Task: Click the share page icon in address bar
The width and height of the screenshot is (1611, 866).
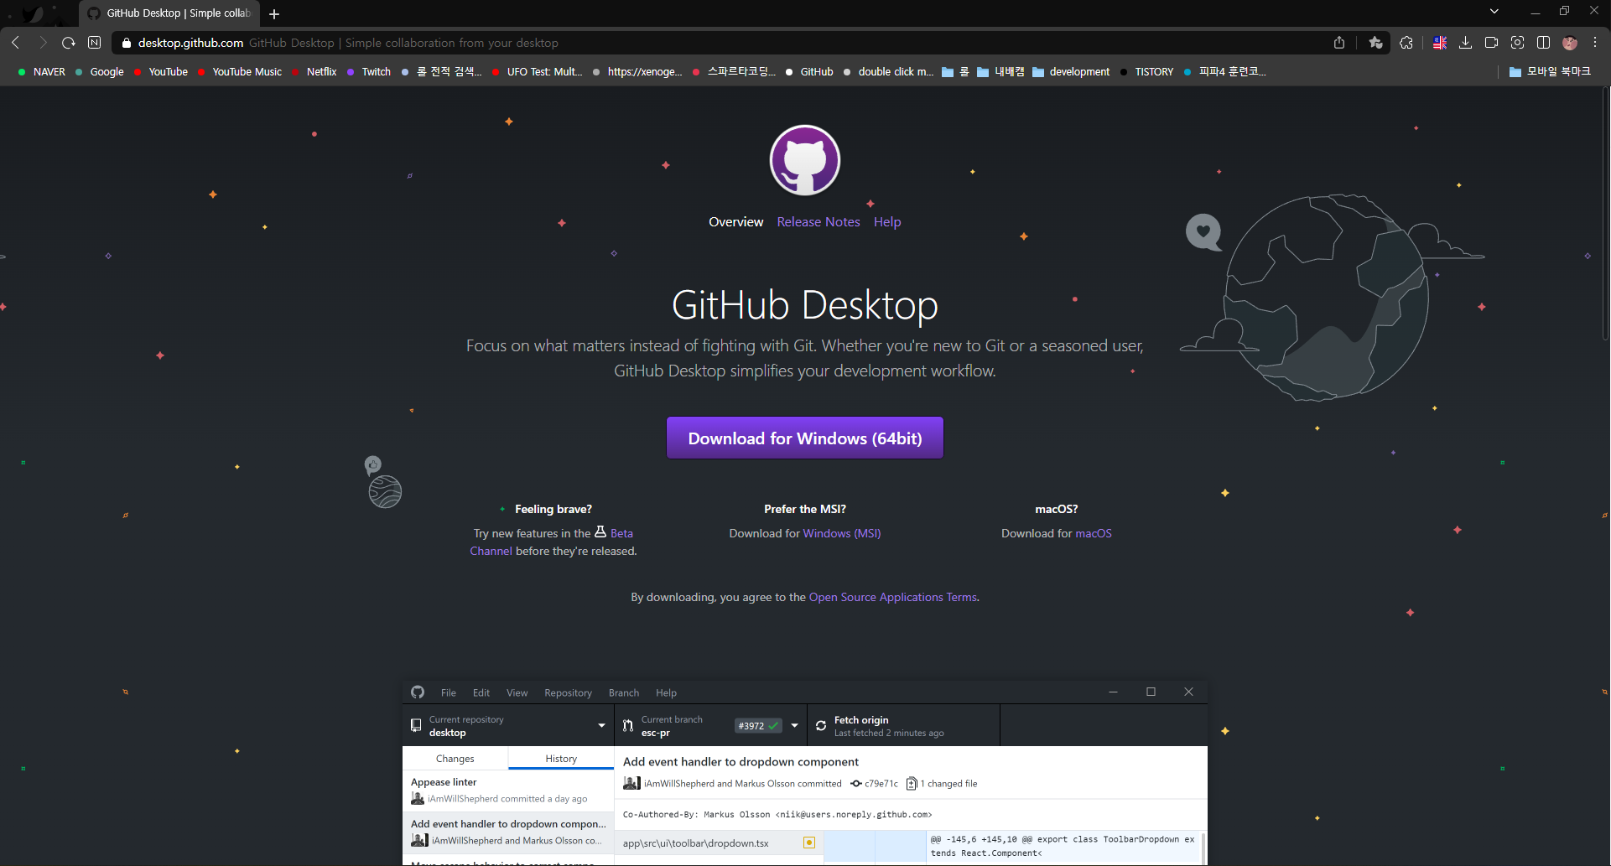Action: tap(1339, 43)
